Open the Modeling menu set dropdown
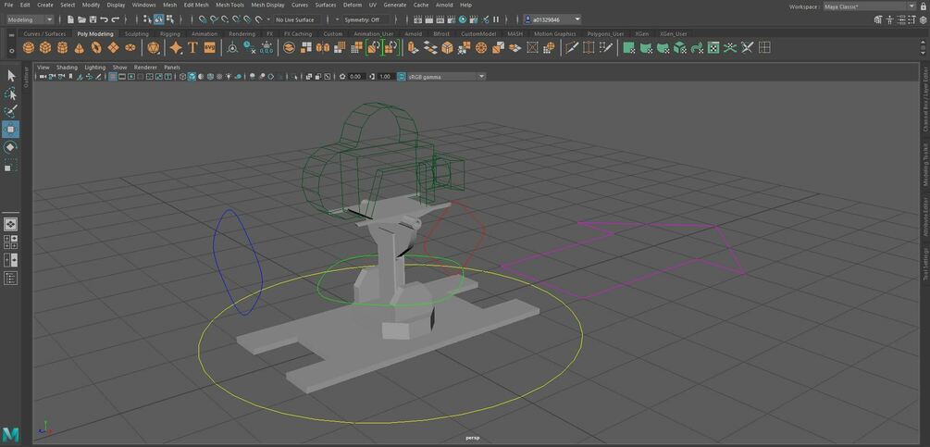 tap(30, 19)
